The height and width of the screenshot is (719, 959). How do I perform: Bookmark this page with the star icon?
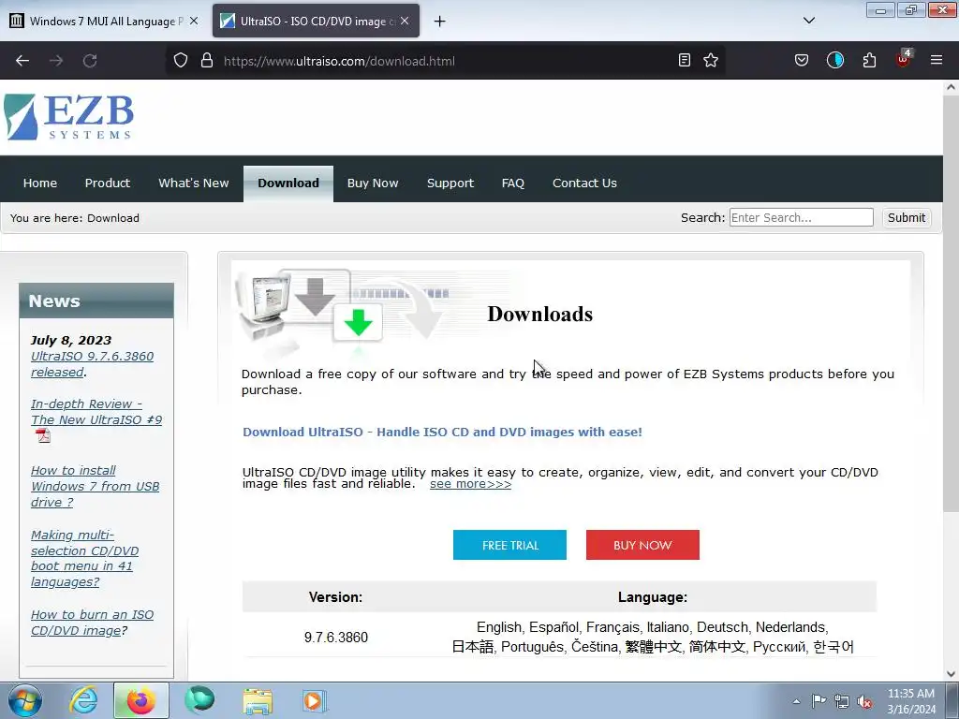(x=711, y=61)
